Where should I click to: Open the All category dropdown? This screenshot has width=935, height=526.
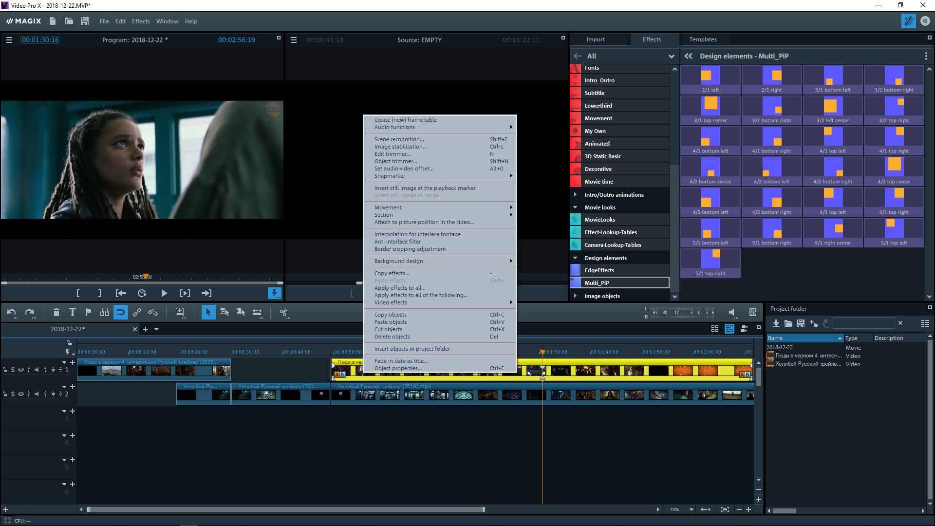click(x=672, y=56)
